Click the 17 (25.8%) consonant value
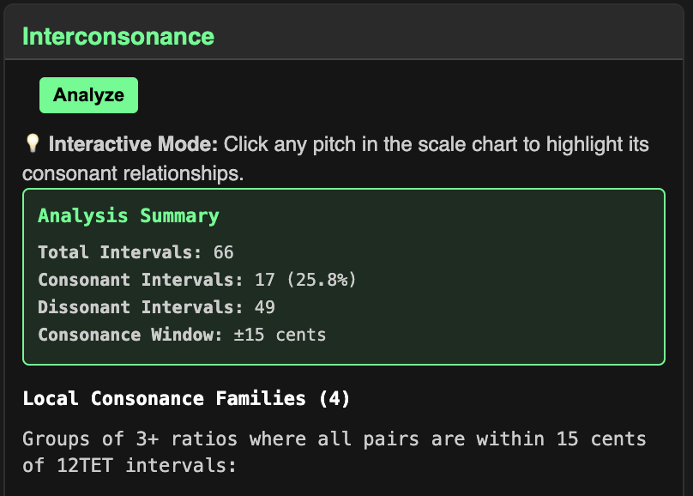The height and width of the screenshot is (496, 693). coord(305,280)
